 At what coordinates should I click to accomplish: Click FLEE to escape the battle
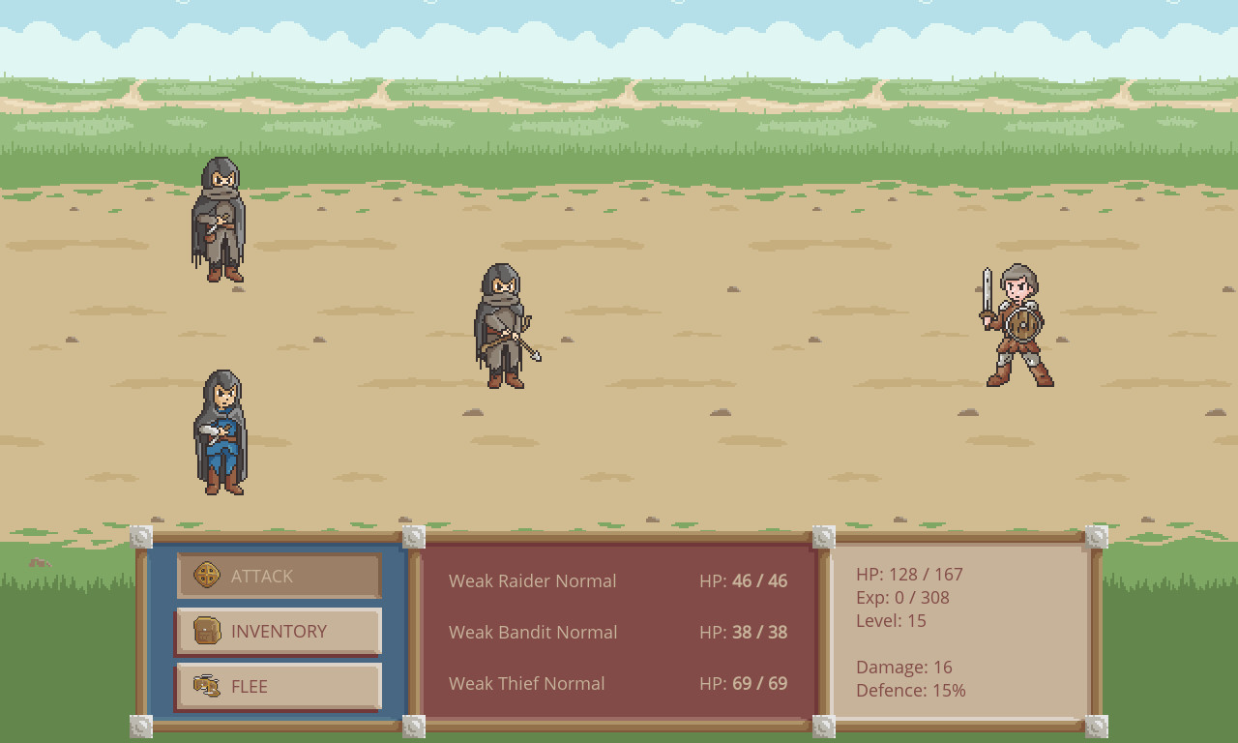click(250, 686)
